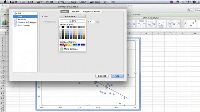Choose the first Chart Quick Layout thumbnail

[x=131, y=24]
